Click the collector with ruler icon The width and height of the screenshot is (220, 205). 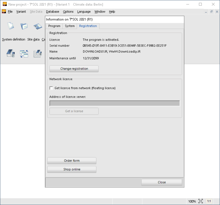(x=38, y=53)
